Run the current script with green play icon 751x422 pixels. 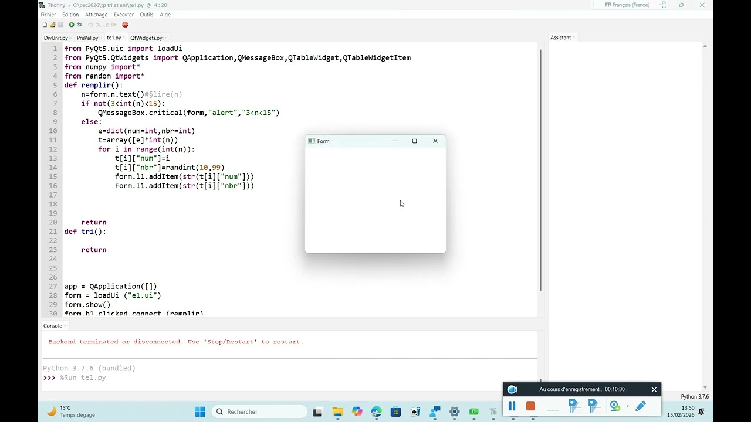tap(72, 25)
